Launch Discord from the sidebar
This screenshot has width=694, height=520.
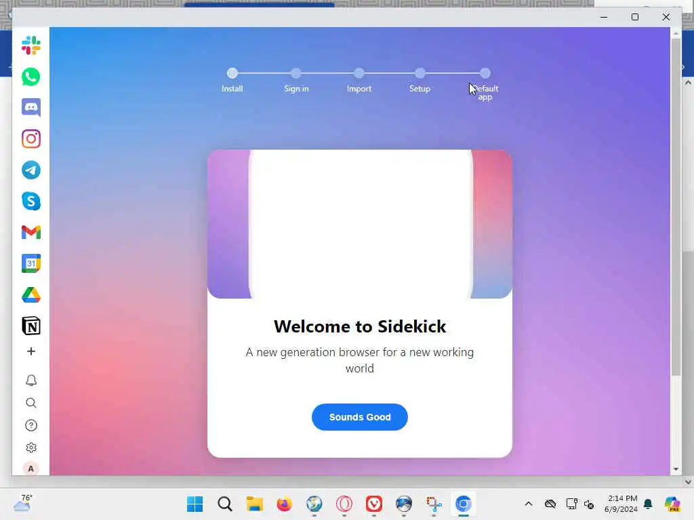pyautogui.click(x=31, y=108)
